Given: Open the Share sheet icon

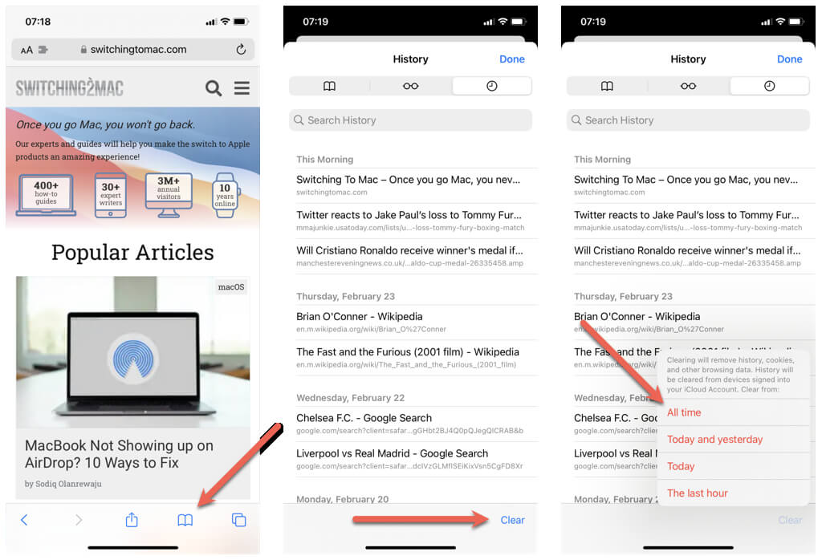Looking at the screenshot, I should [x=132, y=519].
